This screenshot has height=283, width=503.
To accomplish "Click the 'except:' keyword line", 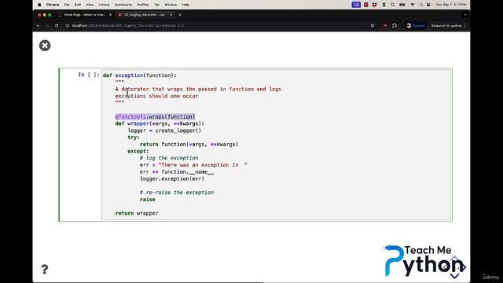I will point(138,151).
